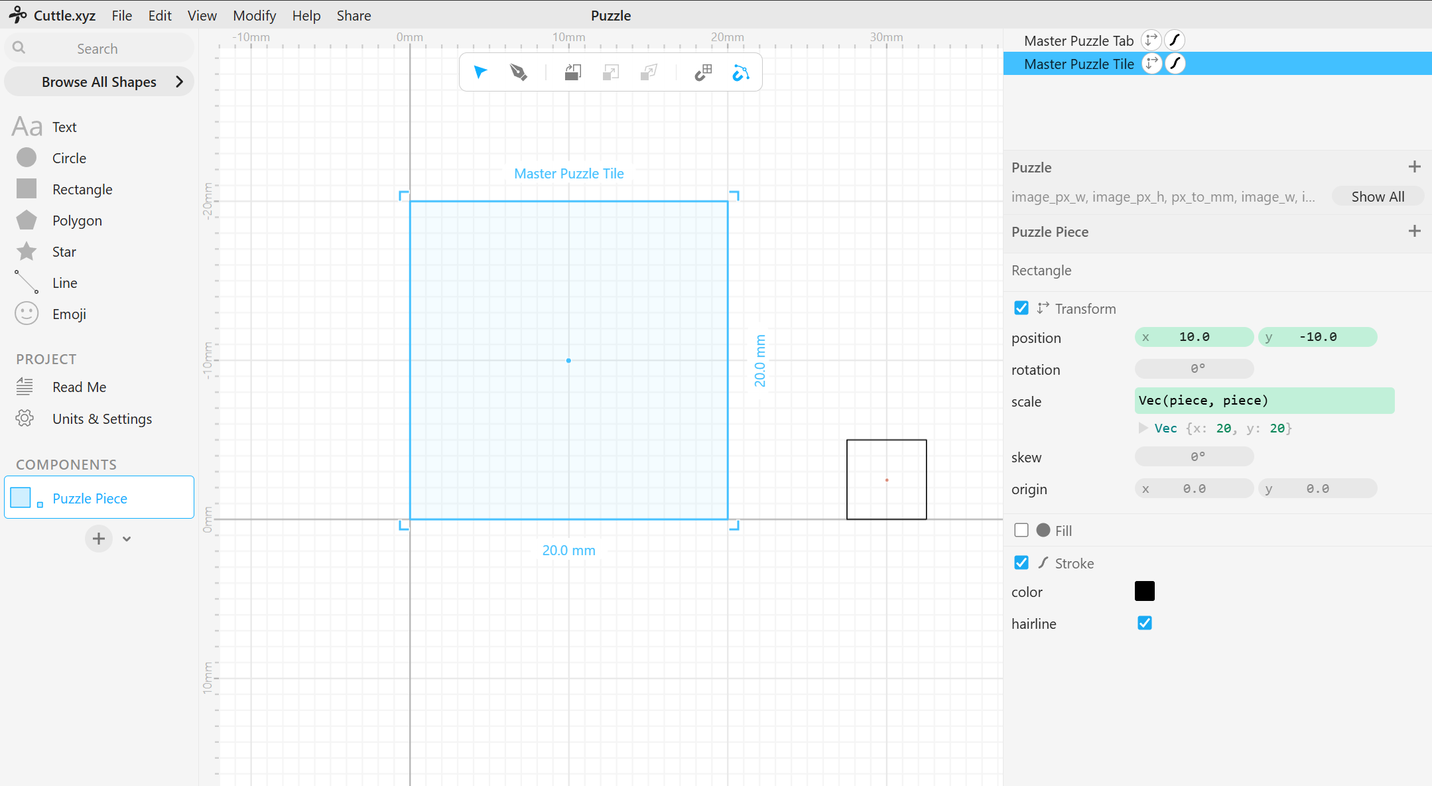Image resolution: width=1432 pixels, height=786 pixels.
Task: Click scale field Vec(piece, piece)
Action: 1264,401
